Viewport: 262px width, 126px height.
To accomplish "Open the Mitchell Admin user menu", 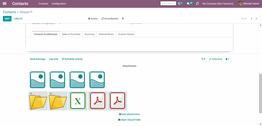I will point(249,4).
